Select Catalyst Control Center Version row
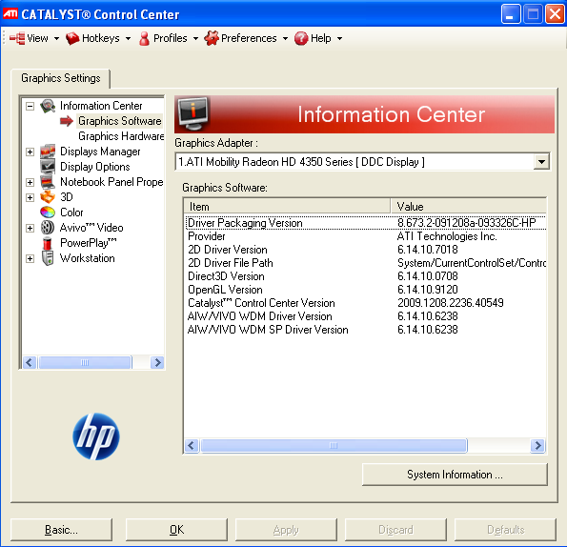 pos(366,303)
